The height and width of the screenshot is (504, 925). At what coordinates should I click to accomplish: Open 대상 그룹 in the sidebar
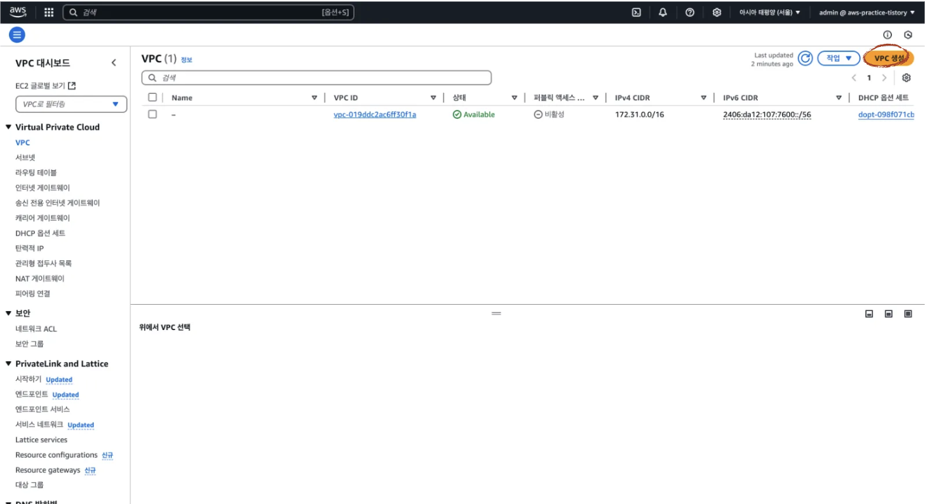tap(29, 485)
